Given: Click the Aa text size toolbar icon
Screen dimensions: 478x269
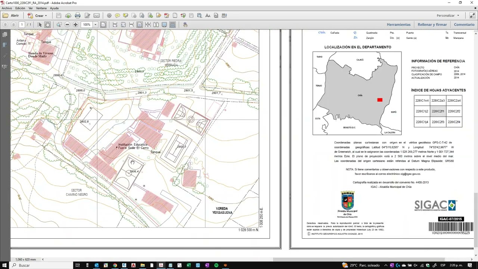Looking at the screenshot, I should tap(208, 16).
